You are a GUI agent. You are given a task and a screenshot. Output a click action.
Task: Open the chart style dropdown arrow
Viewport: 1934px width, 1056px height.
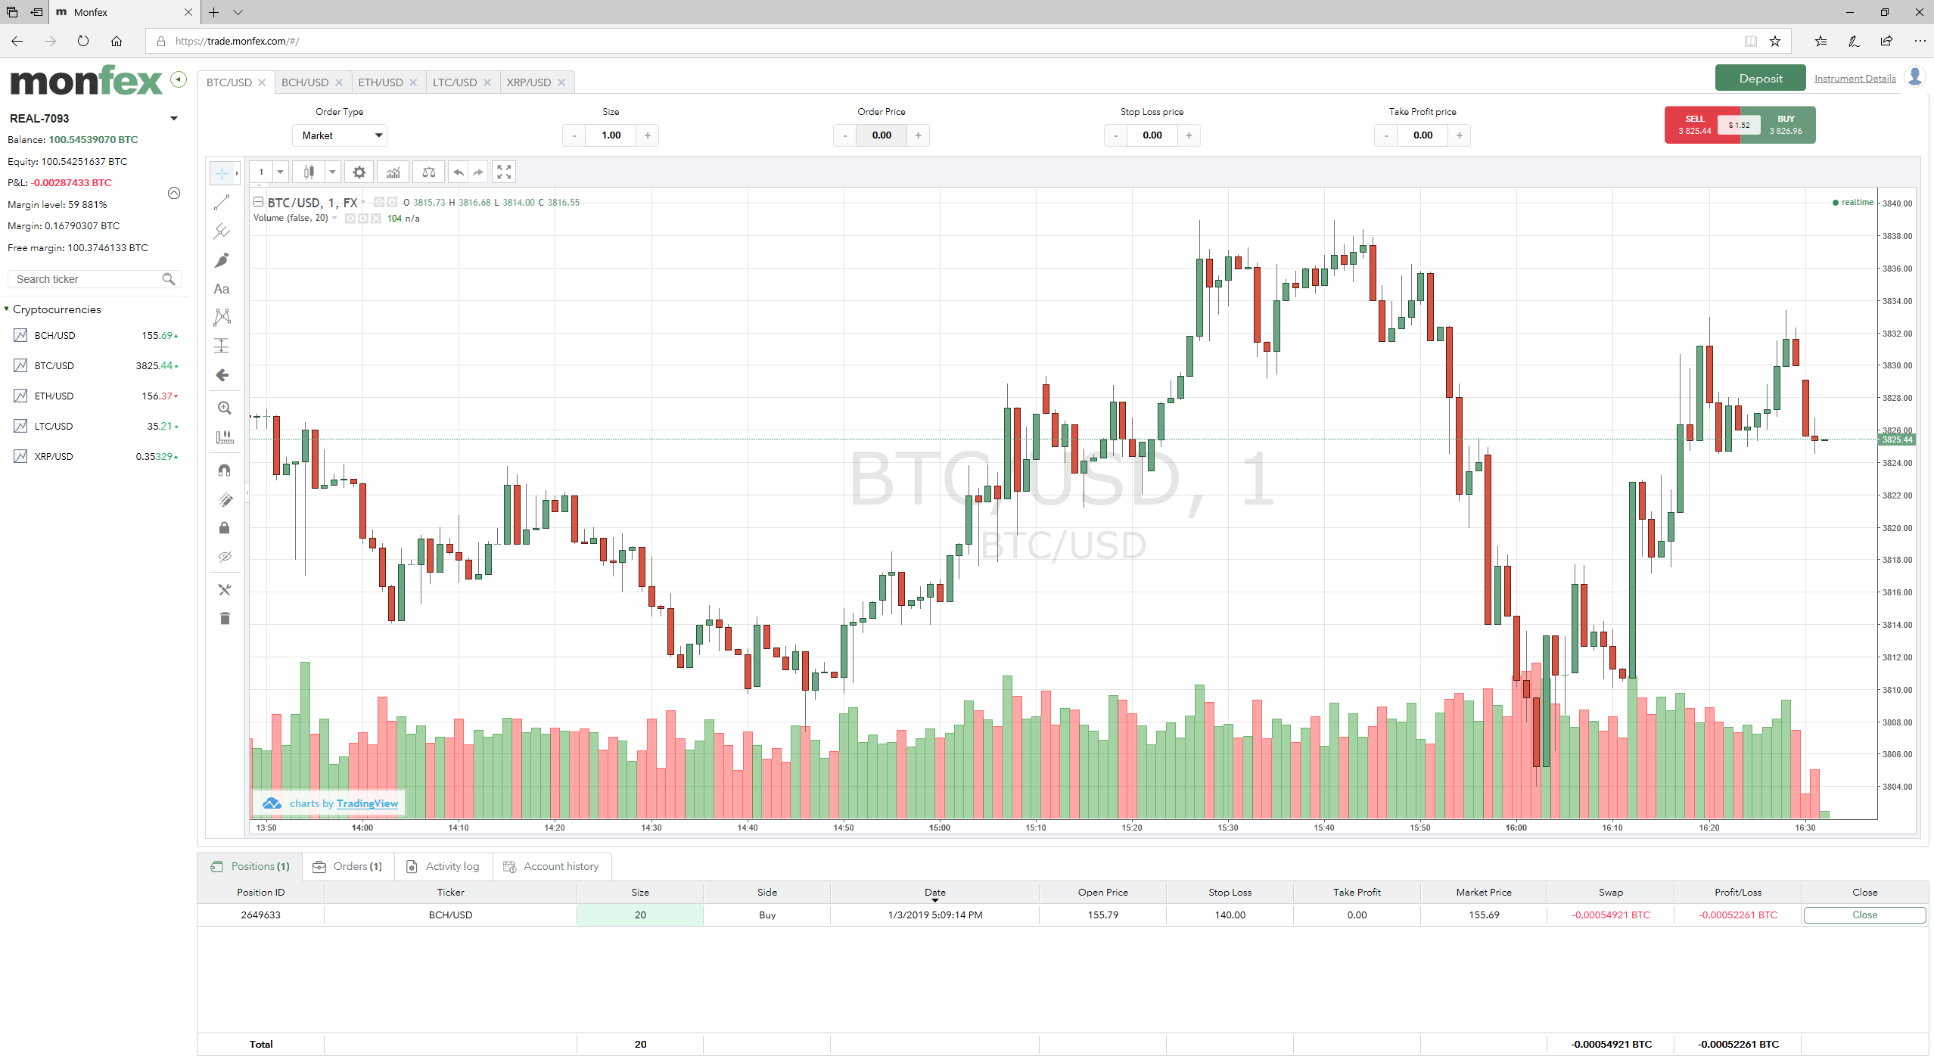coord(332,172)
